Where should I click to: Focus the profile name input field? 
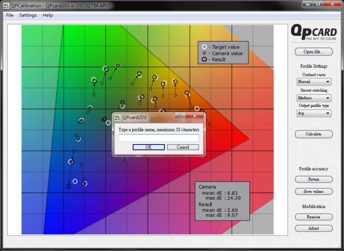(x=159, y=138)
